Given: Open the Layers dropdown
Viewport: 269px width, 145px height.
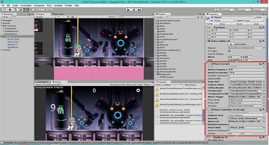Looking at the screenshot, I should click(244, 10).
